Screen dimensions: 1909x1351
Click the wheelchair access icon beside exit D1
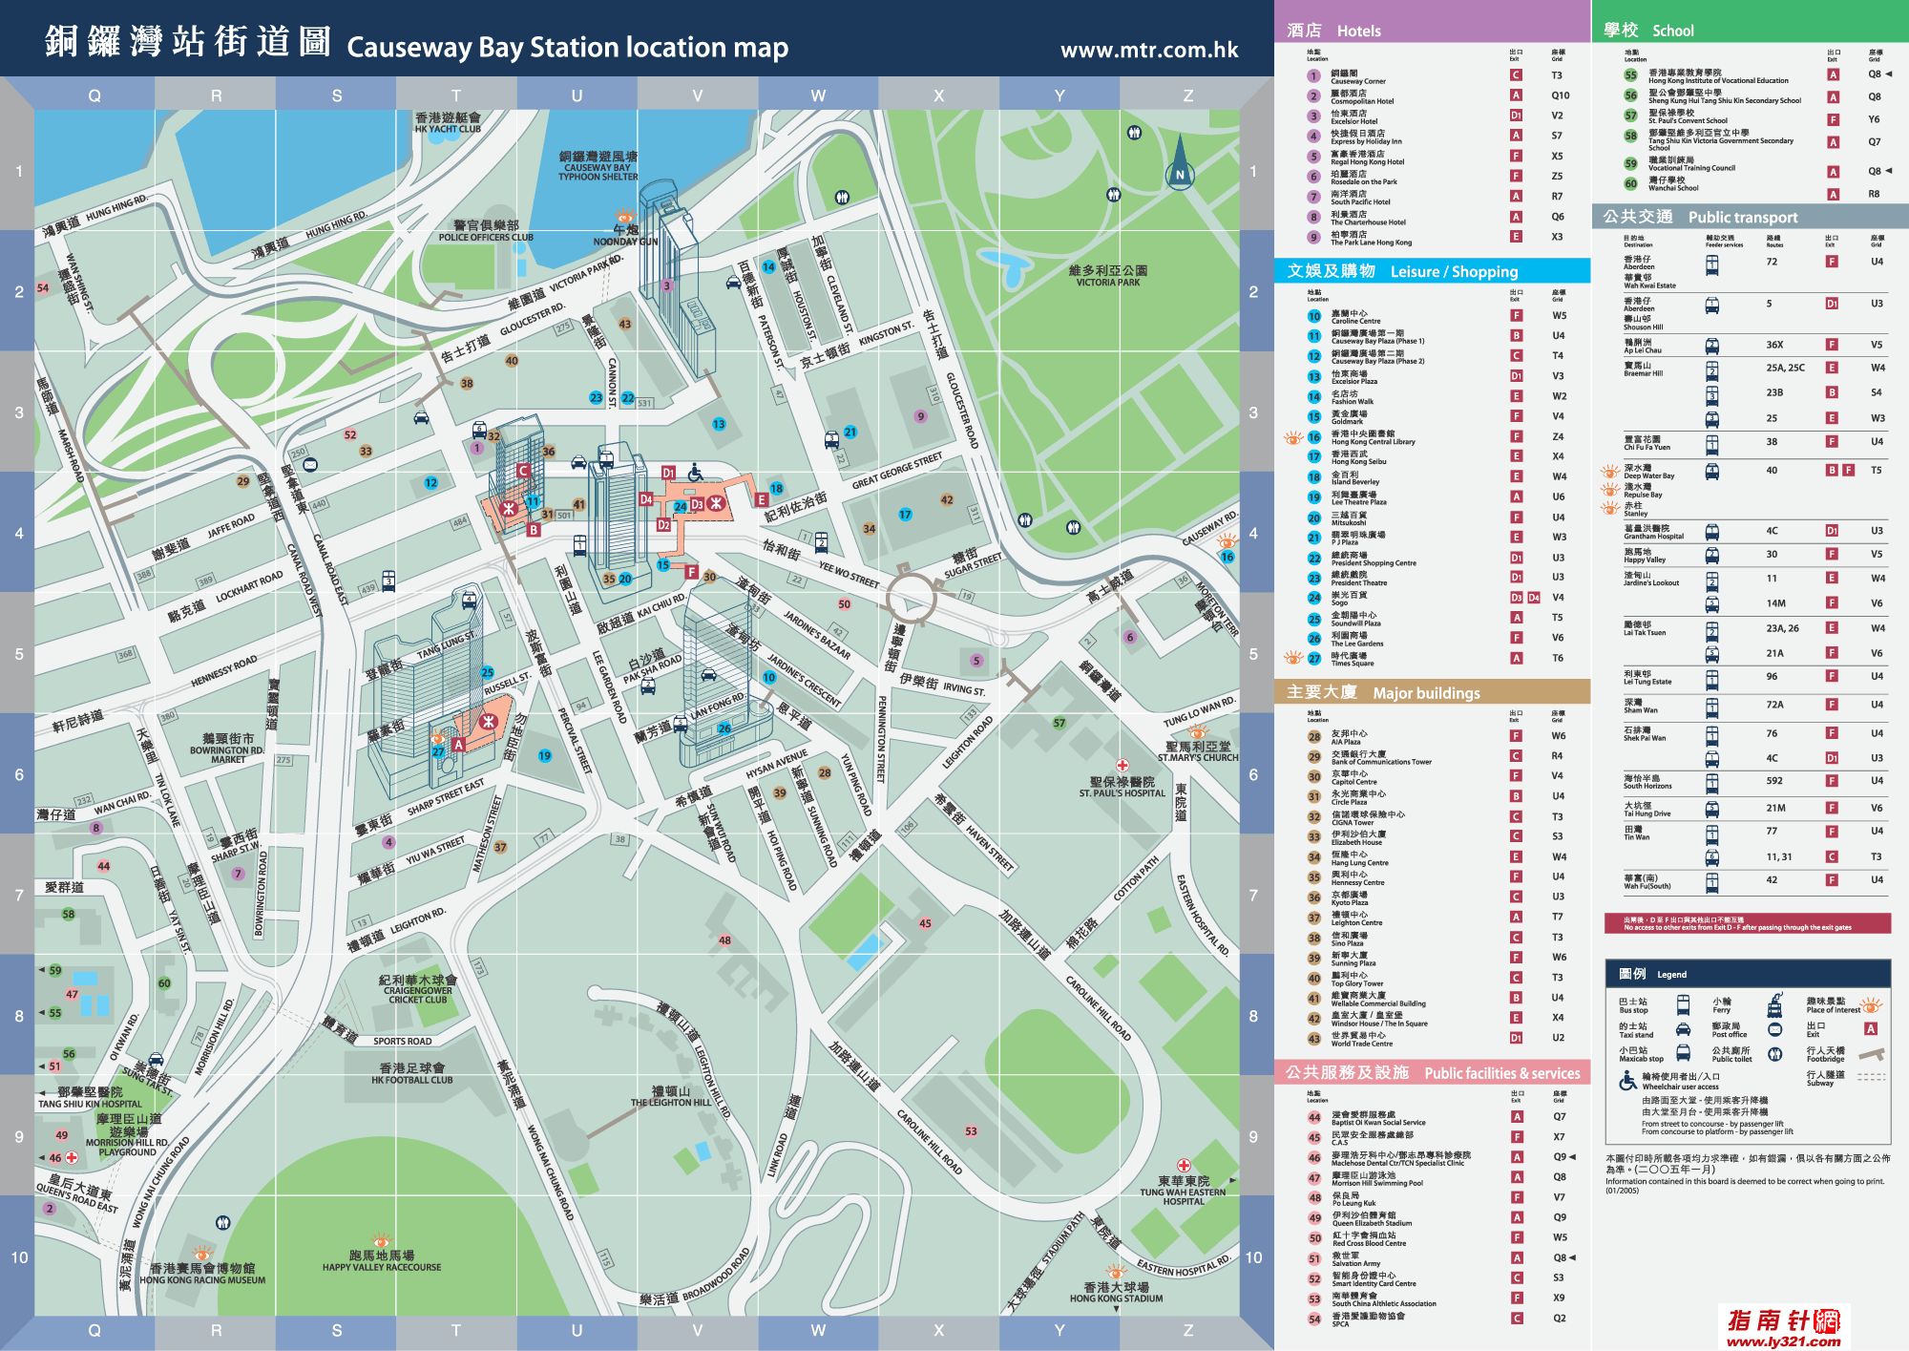click(x=696, y=473)
